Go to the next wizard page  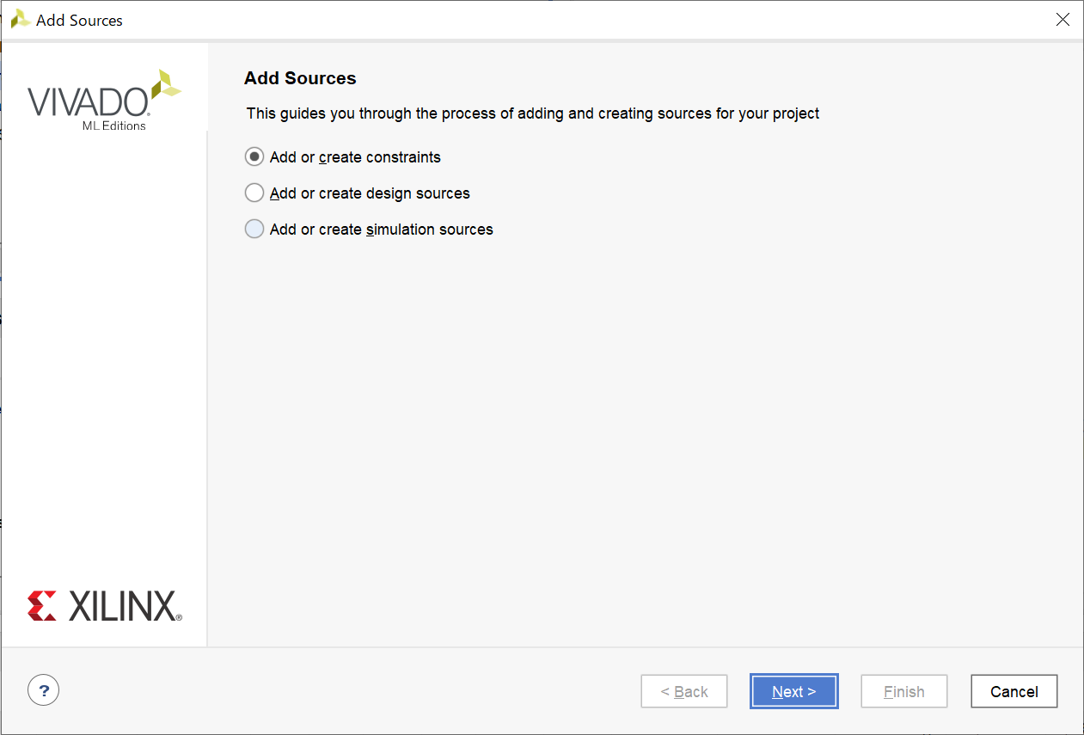click(x=793, y=691)
